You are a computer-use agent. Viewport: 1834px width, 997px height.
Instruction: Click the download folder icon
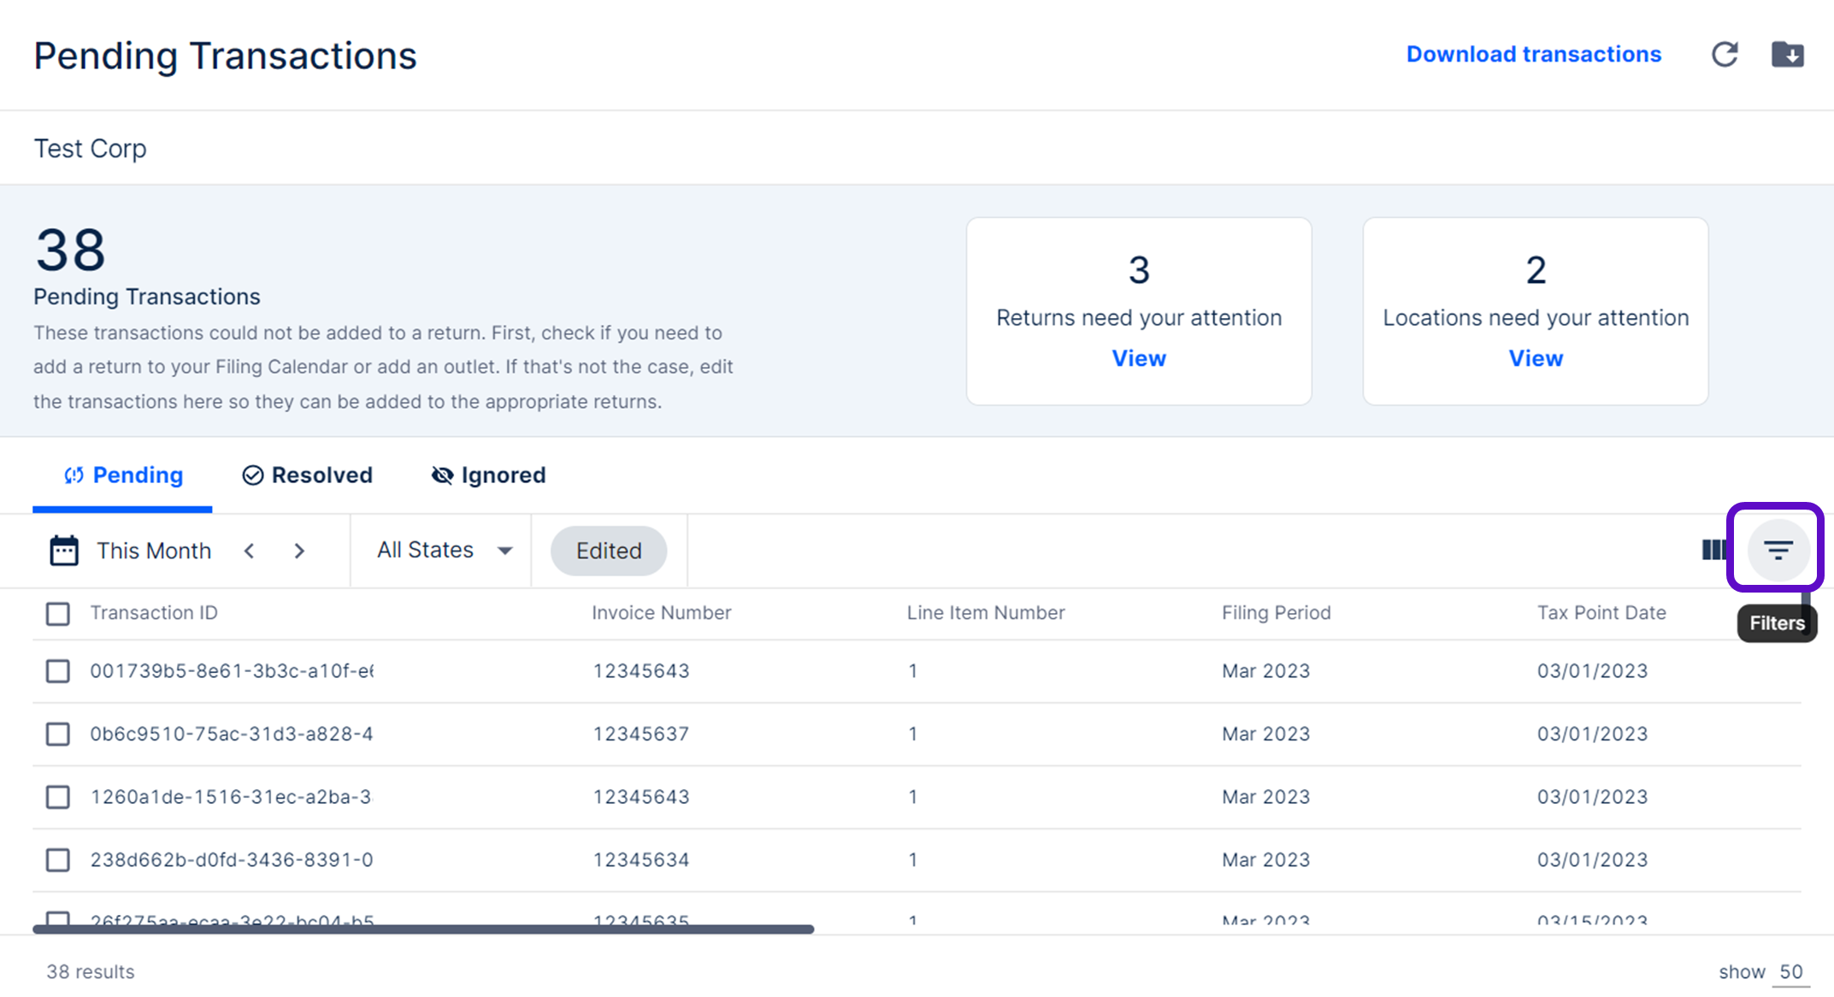tap(1787, 55)
